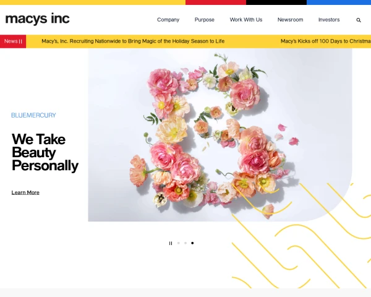The height and width of the screenshot is (297, 371).
Task: Select the second carousel slide dot
Action: pos(185,243)
